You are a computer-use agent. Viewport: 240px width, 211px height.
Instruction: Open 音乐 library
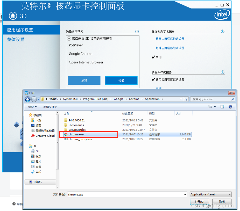[x=36, y=172]
